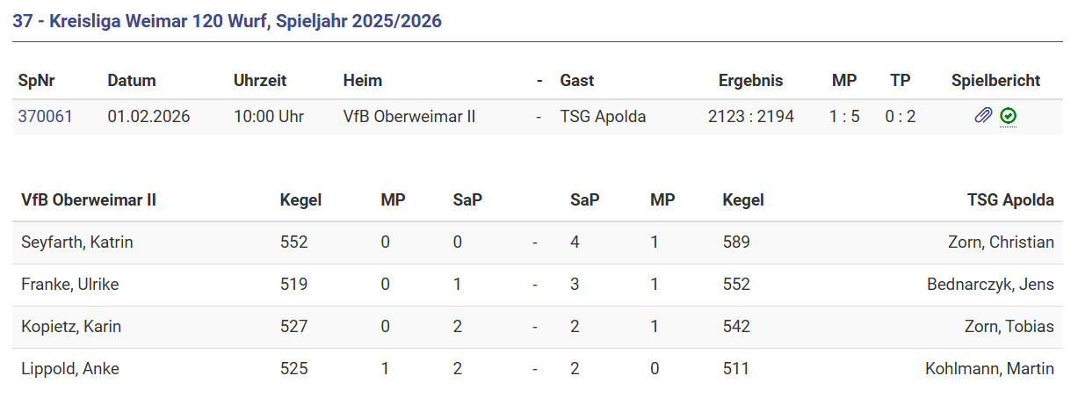Click the Spielbericht column header
The height and width of the screenshot is (405, 1078).
pyautogui.click(x=995, y=80)
